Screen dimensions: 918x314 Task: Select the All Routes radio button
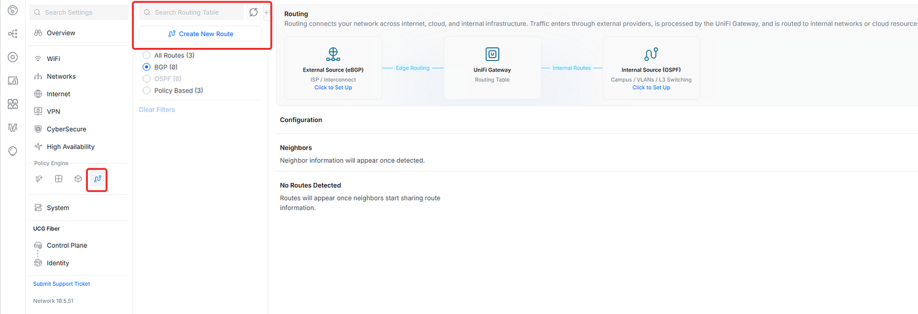coord(147,56)
